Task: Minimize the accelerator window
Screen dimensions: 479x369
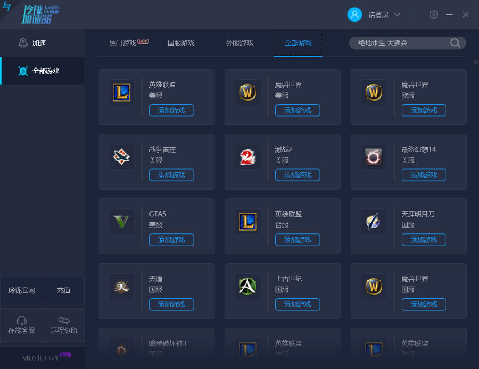Action: pos(449,15)
